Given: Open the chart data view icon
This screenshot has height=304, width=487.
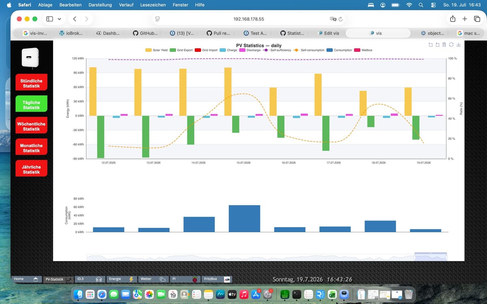Looking at the screenshot, I should tap(444, 45).
